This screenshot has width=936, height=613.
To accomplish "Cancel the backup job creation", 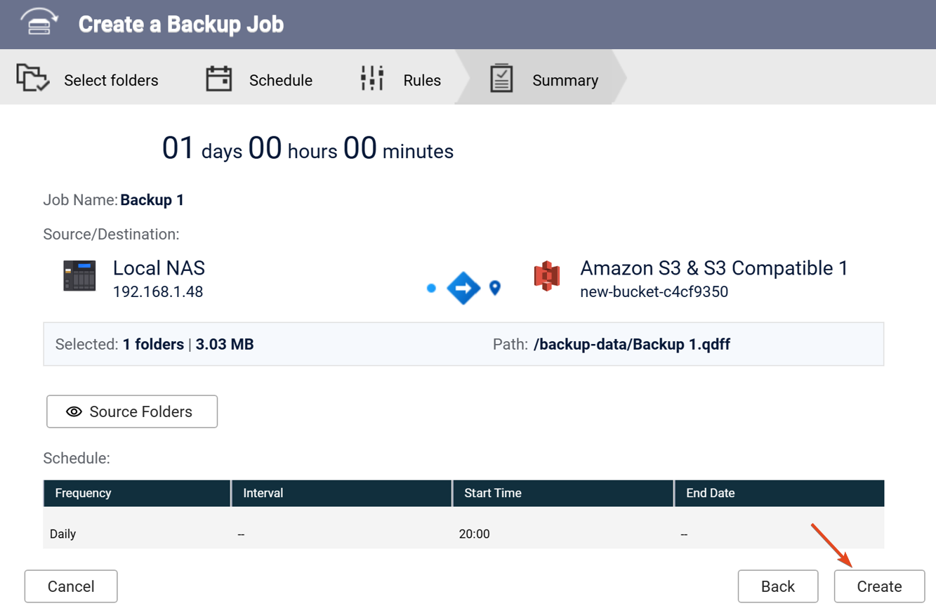I will tap(71, 586).
